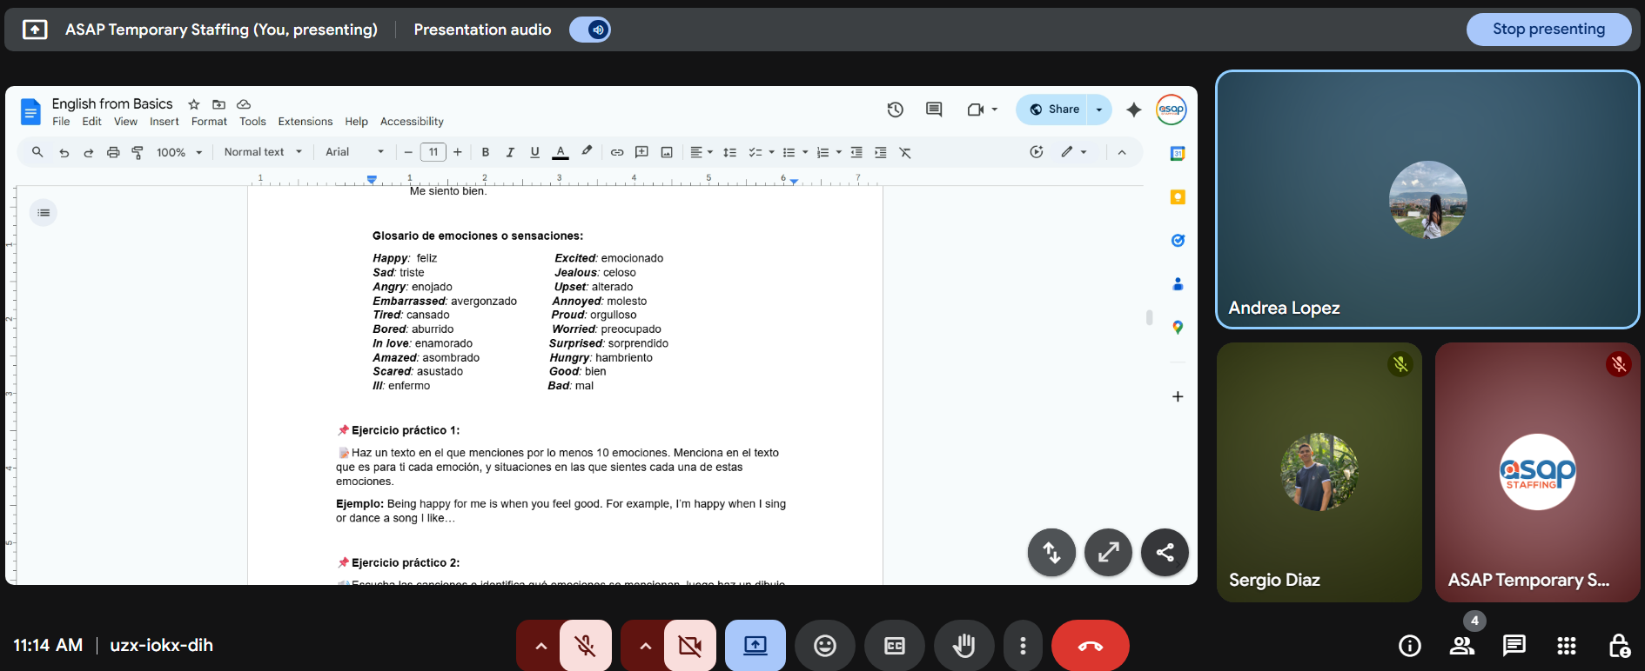The height and width of the screenshot is (671, 1645).
Task: Open the in-call chat panel
Action: tap(1514, 646)
